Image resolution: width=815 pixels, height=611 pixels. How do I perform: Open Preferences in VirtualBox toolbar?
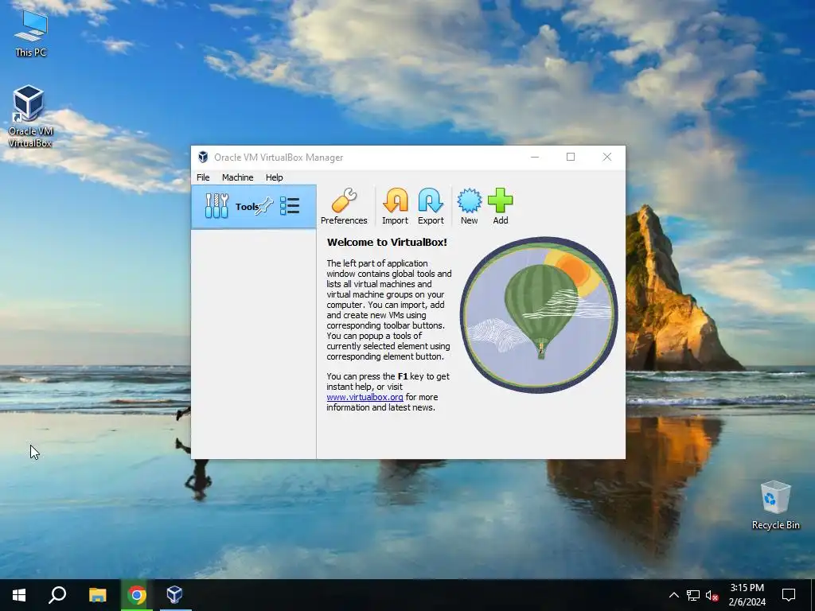[x=344, y=206]
